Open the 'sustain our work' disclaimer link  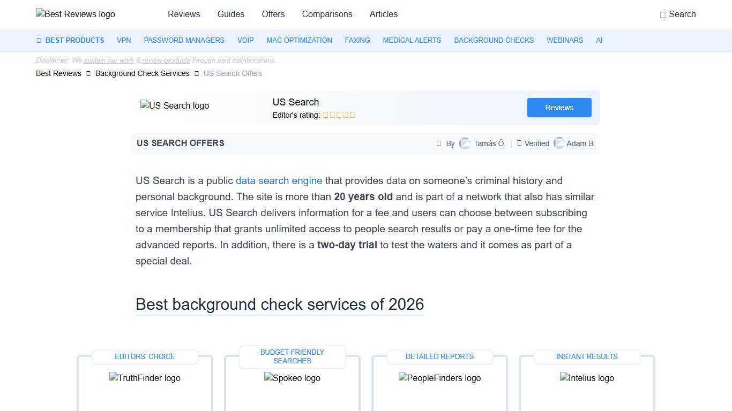(x=109, y=60)
